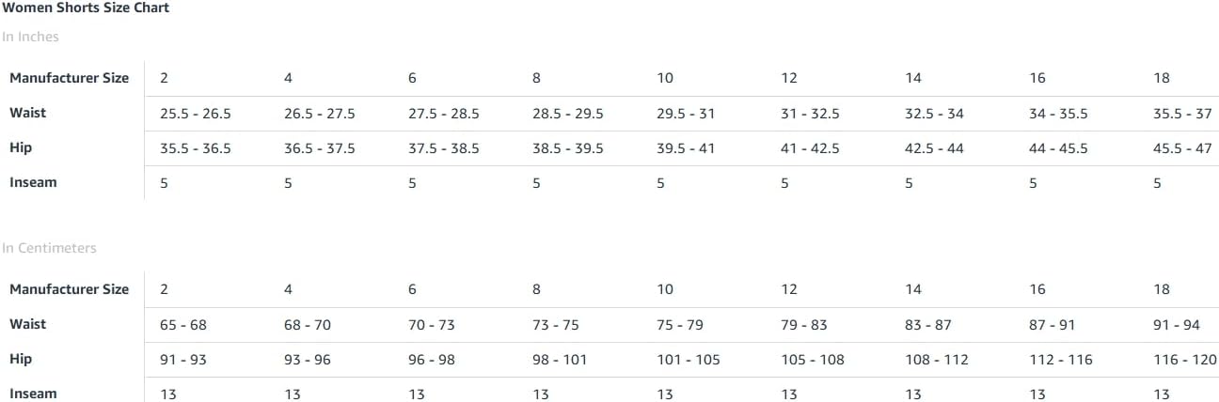Click hip value 36.5 - 37.5 for size 4
Image resolution: width=1219 pixels, height=402 pixels.
[320, 148]
